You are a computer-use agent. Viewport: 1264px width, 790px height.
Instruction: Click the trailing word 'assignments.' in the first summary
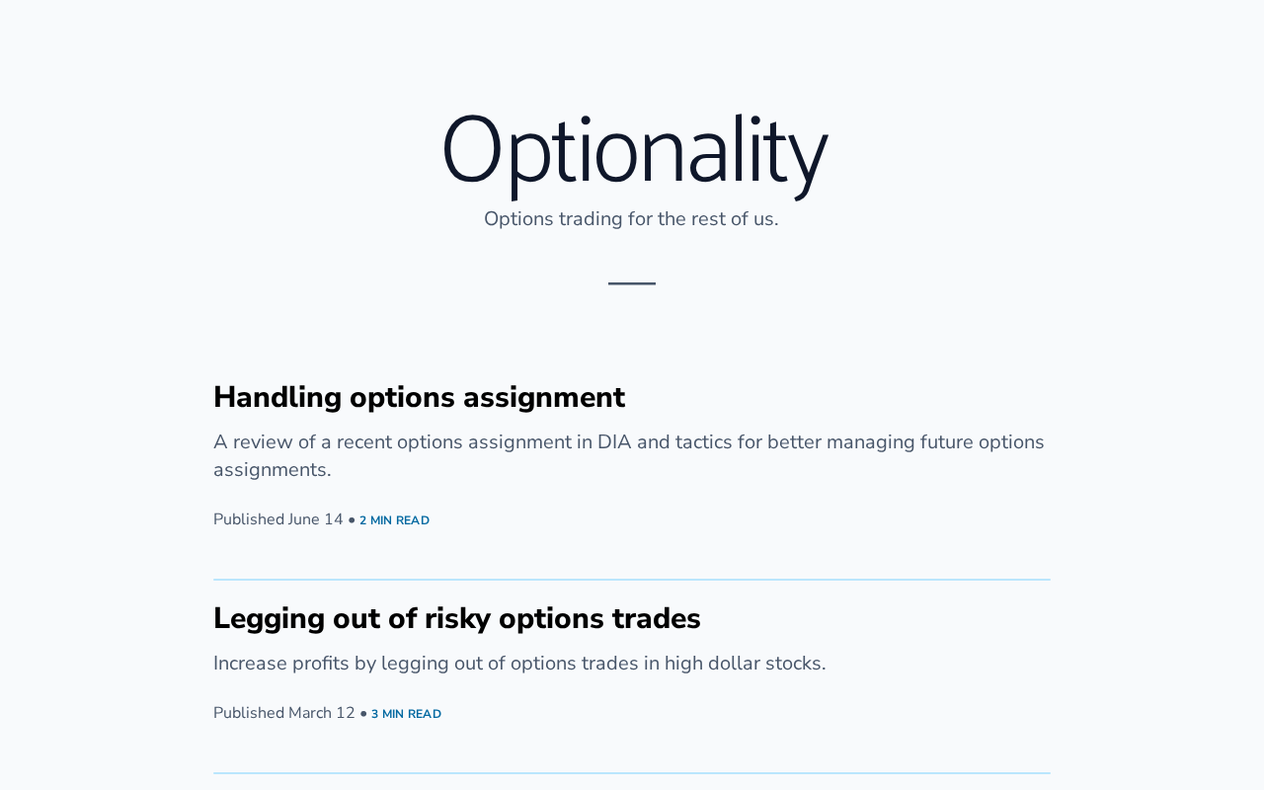(x=272, y=470)
